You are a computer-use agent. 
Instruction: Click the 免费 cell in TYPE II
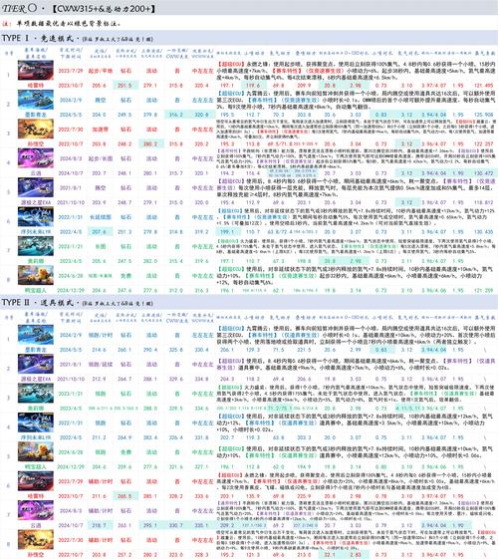[x=125, y=451]
